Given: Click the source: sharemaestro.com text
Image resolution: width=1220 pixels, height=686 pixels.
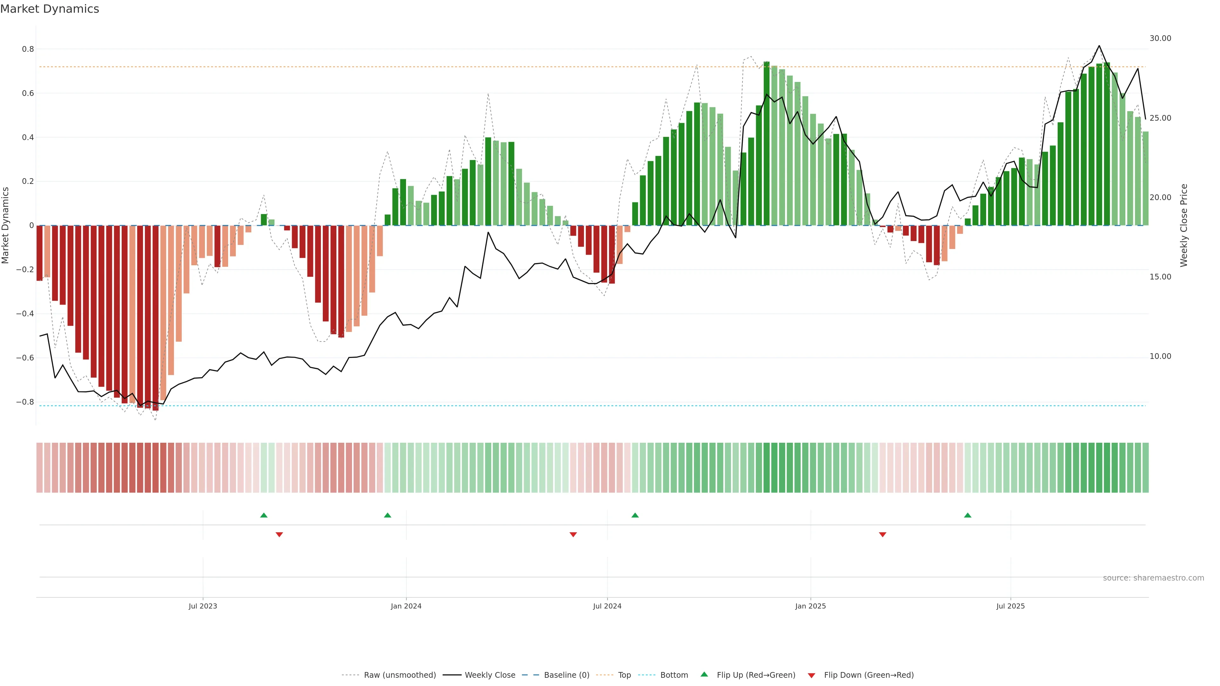Looking at the screenshot, I should [x=1153, y=578].
